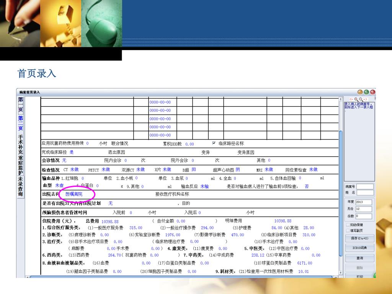Click the 血型 field showing 未查
Image resolution: width=392 pixels, height=294 pixels.
59,186
